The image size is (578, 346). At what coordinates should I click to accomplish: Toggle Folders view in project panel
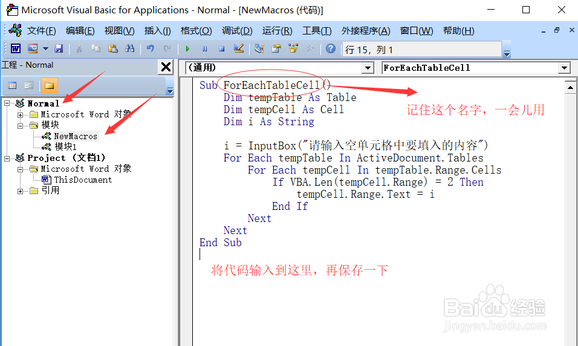click(x=49, y=85)
